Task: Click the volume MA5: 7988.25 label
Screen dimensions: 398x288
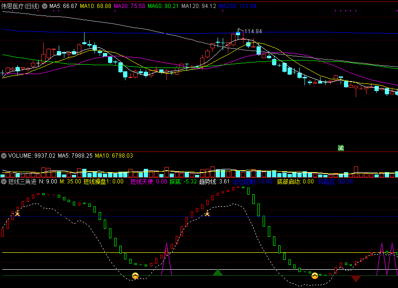Action: pyautogui.click(x=75, y=156)
